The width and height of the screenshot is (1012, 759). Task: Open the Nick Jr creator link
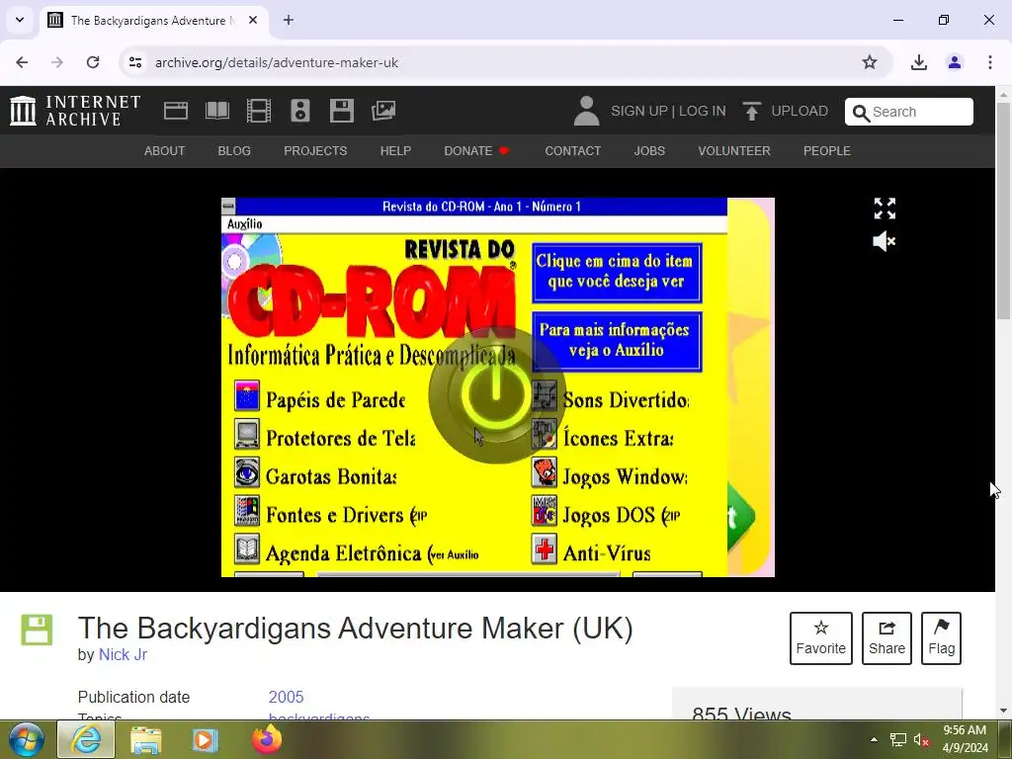pyautogui.click(x=123, y=654)
